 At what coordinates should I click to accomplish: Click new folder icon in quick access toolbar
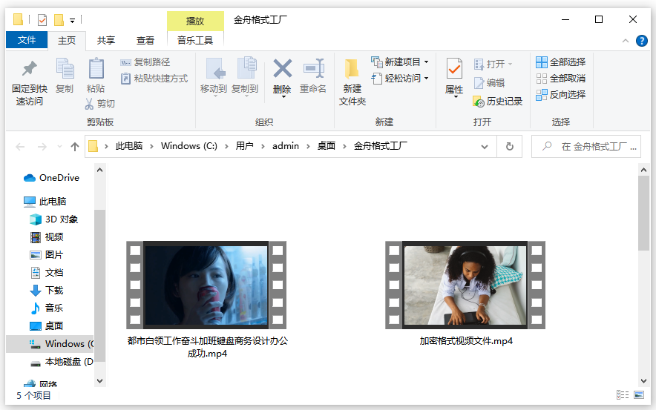pos(59,19)
